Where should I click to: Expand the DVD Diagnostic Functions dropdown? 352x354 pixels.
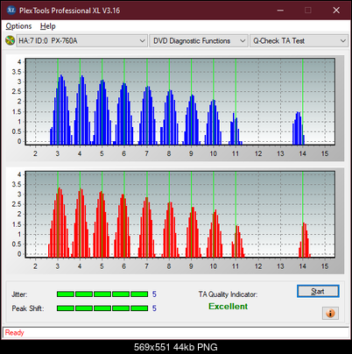pyautogui.click(x=199, y=41)
